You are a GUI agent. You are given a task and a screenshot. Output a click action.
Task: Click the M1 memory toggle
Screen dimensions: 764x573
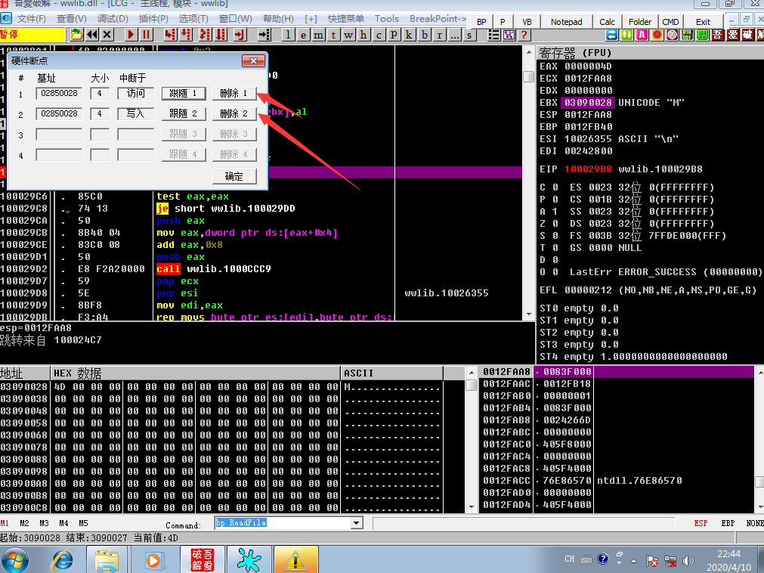click(x=5, y=523)
